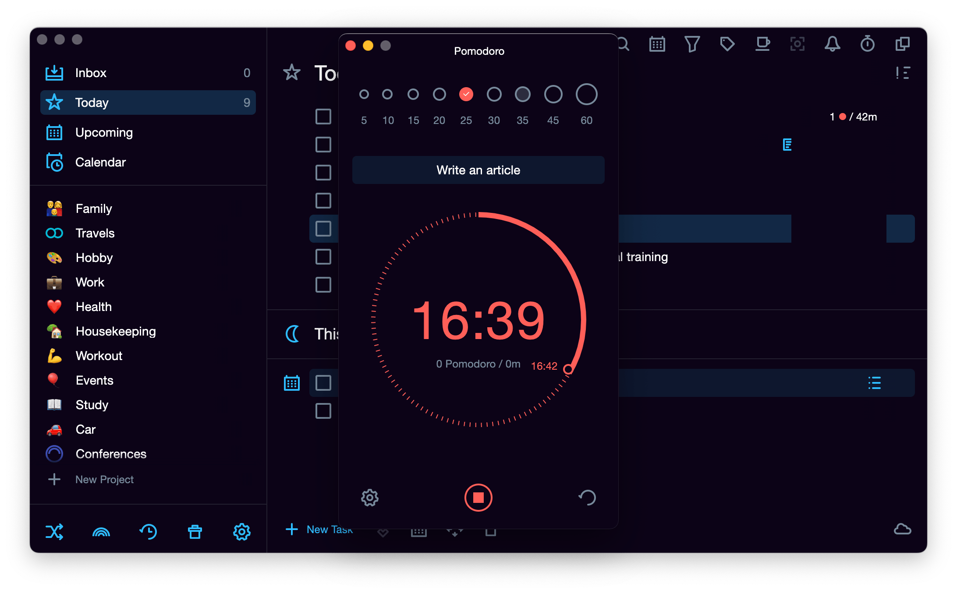Click the 16:39 countdown display
This screenshot has width=957, height=594.
[478, 321]
